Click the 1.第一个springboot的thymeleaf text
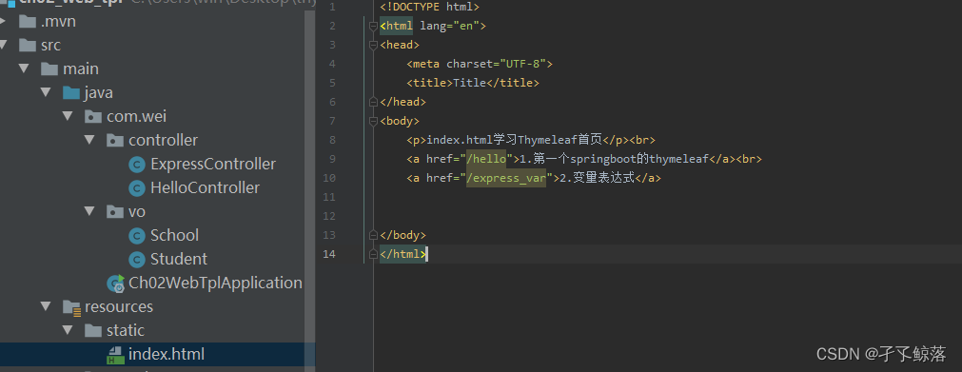 (x=615, y=159)
